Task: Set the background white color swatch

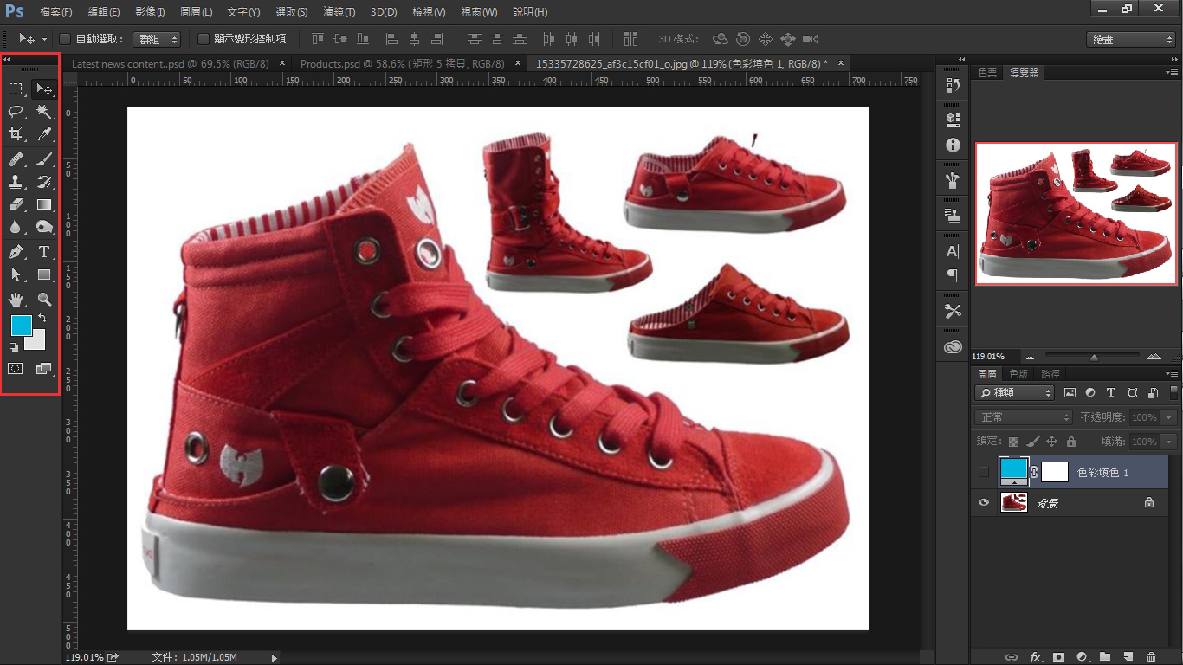Action: [x=38, y=341]
